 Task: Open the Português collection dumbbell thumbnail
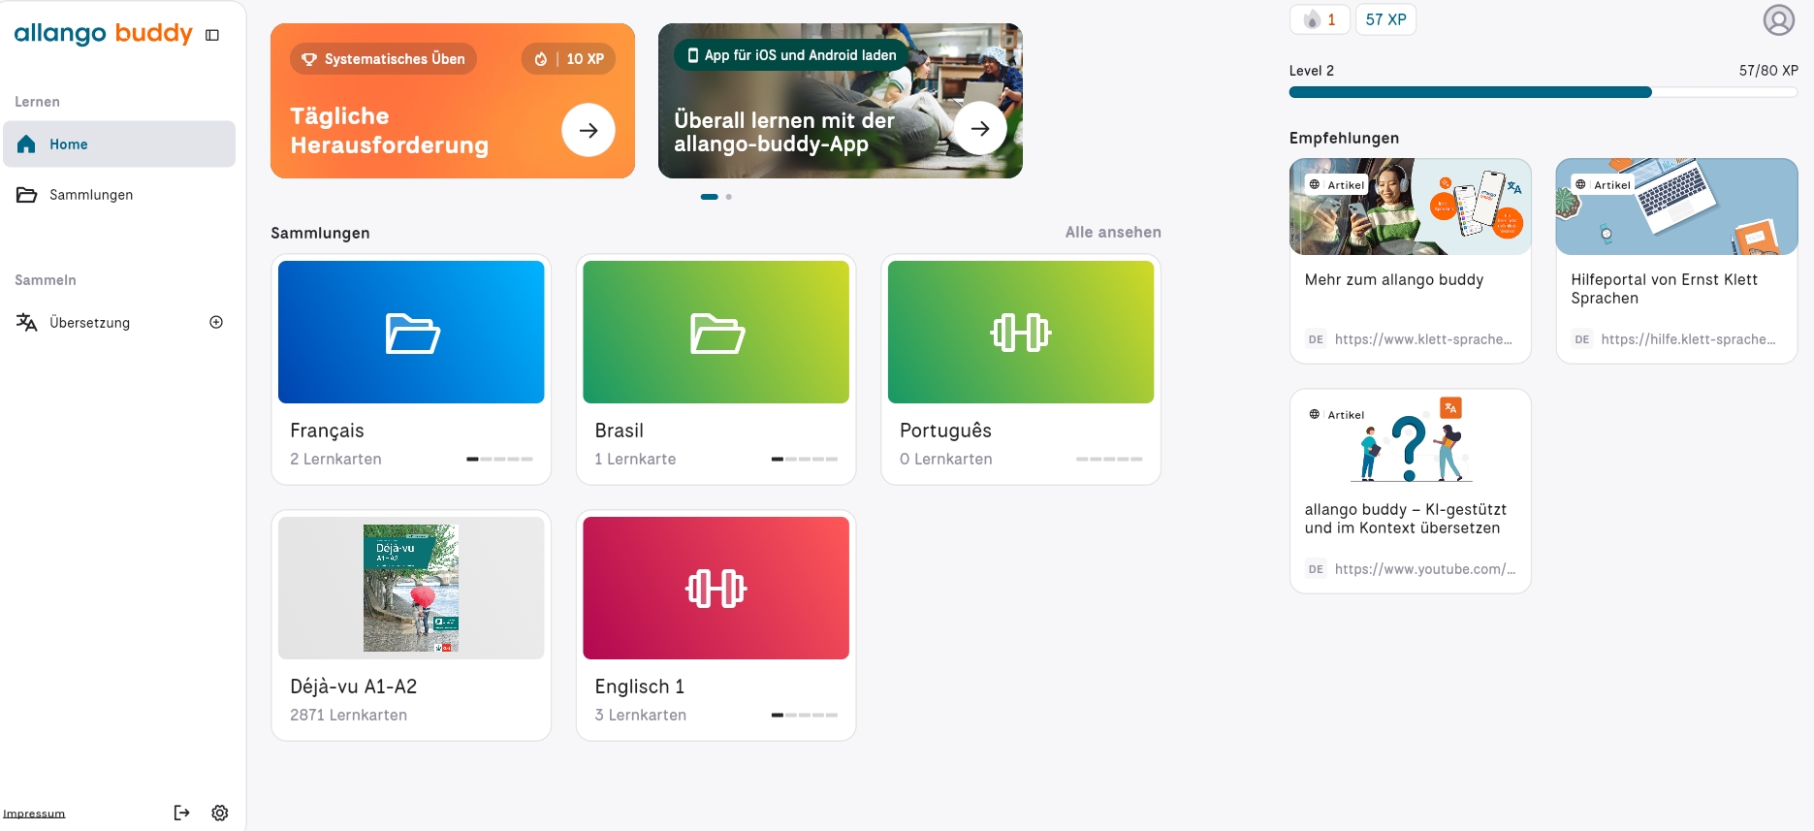tap(1021, 332)
